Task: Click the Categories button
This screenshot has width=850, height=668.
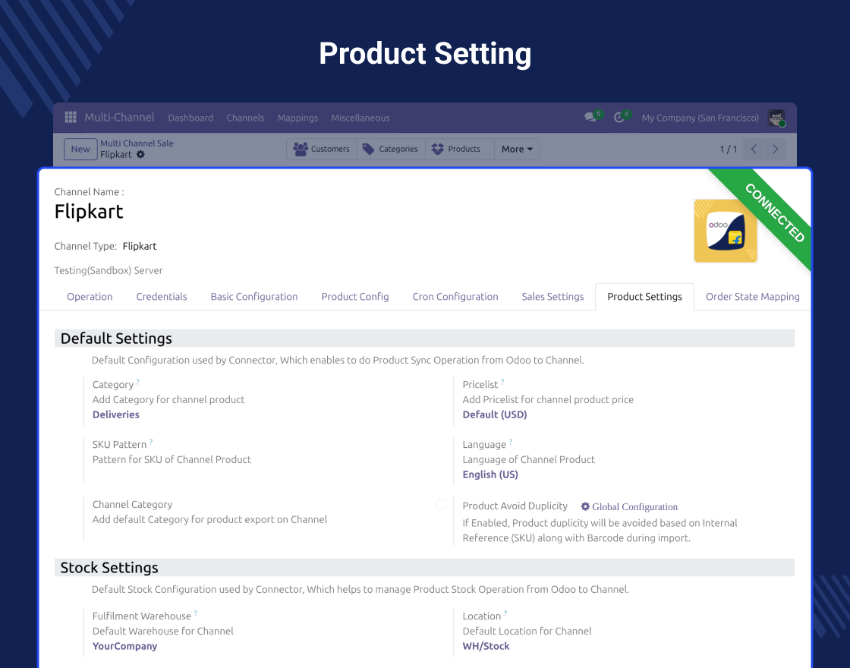Action: (x=391, y=149)
